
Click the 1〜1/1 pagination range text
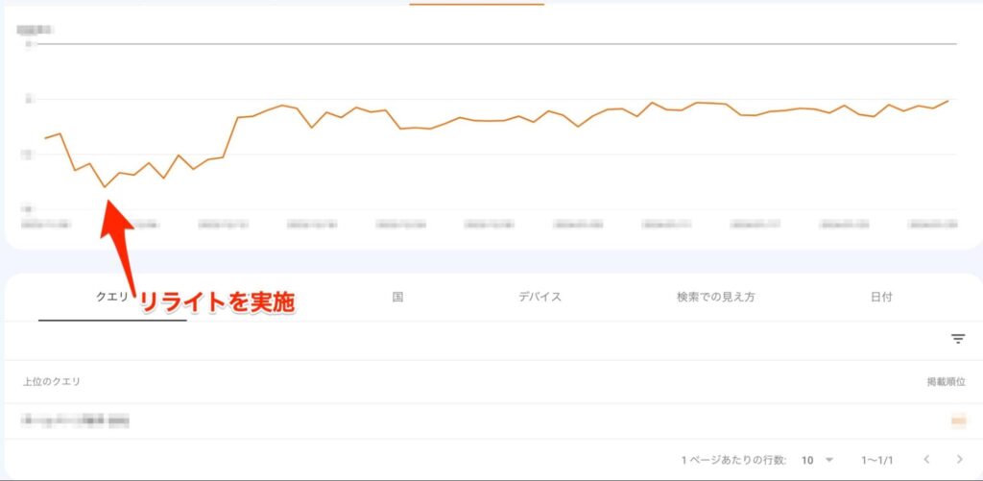coord(877,460)
